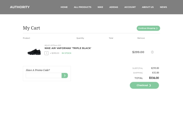Screen dimensions: 183x137
Task: Remove the Vapormax item with the X icon
Action: pyautogui.click(x=152, y=52)
